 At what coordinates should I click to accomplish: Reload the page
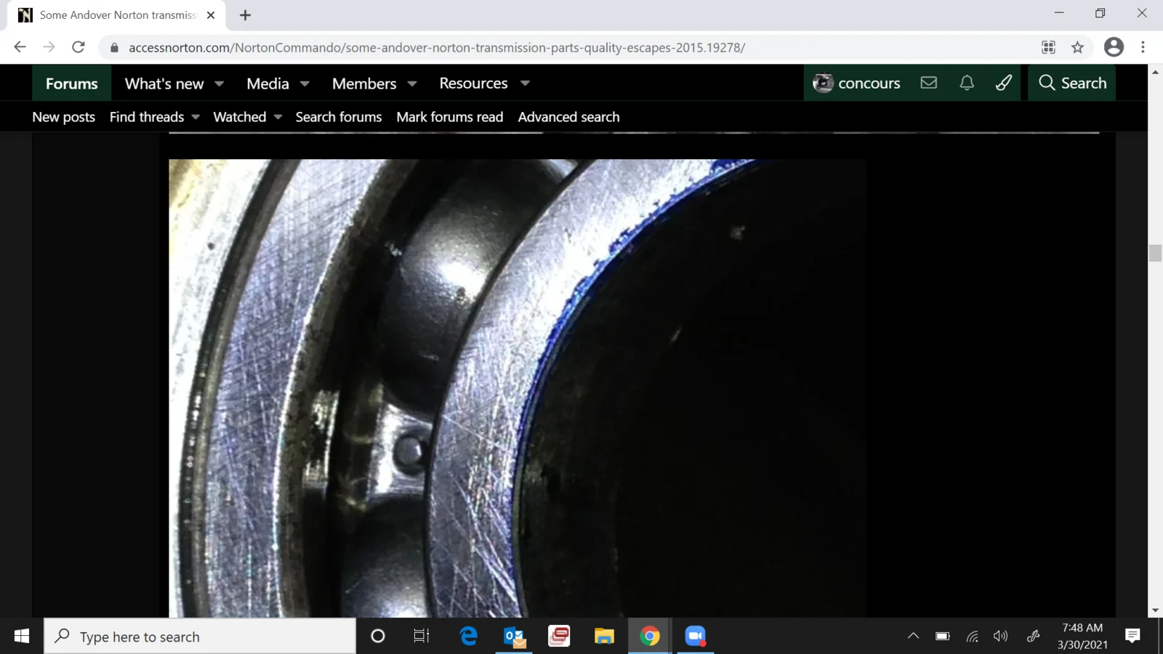[79, 47]
